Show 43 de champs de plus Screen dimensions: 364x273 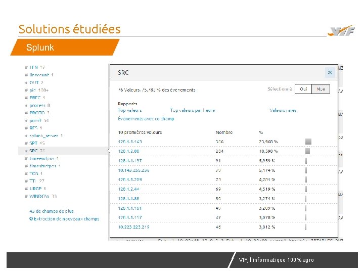(x=52, y=211)
